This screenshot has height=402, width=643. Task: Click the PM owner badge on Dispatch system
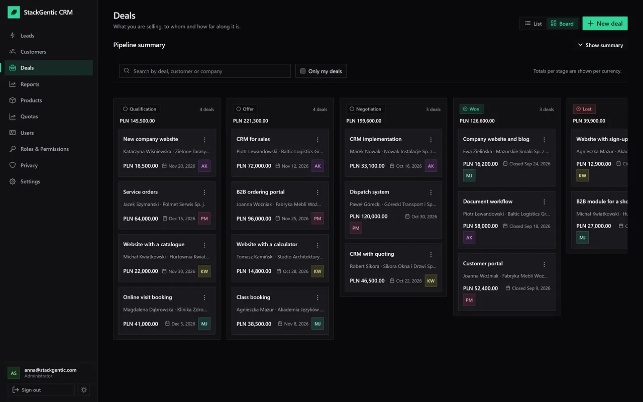[x=356, y=228]
